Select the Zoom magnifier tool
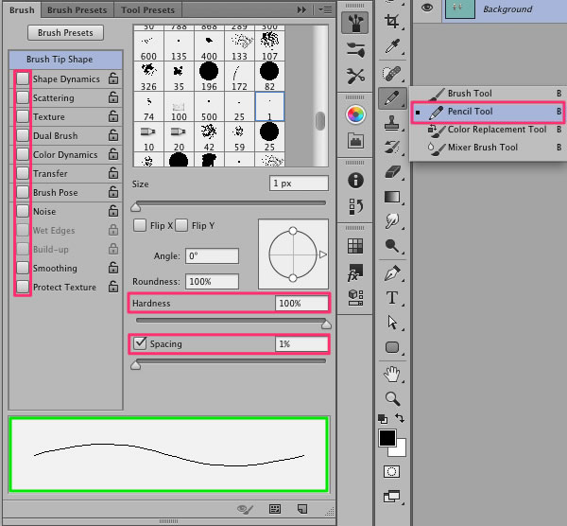This screenshot has height=526, width=567. click(x=392, y=398)
